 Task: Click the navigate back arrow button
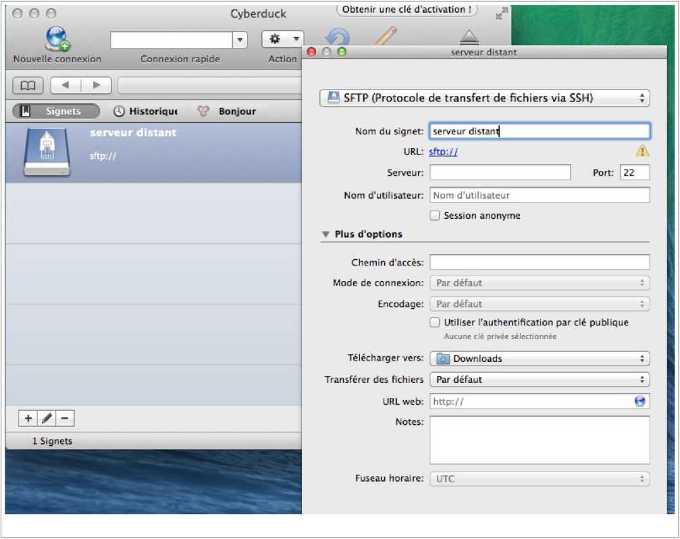pyautogui.click(x=66, y=85)
